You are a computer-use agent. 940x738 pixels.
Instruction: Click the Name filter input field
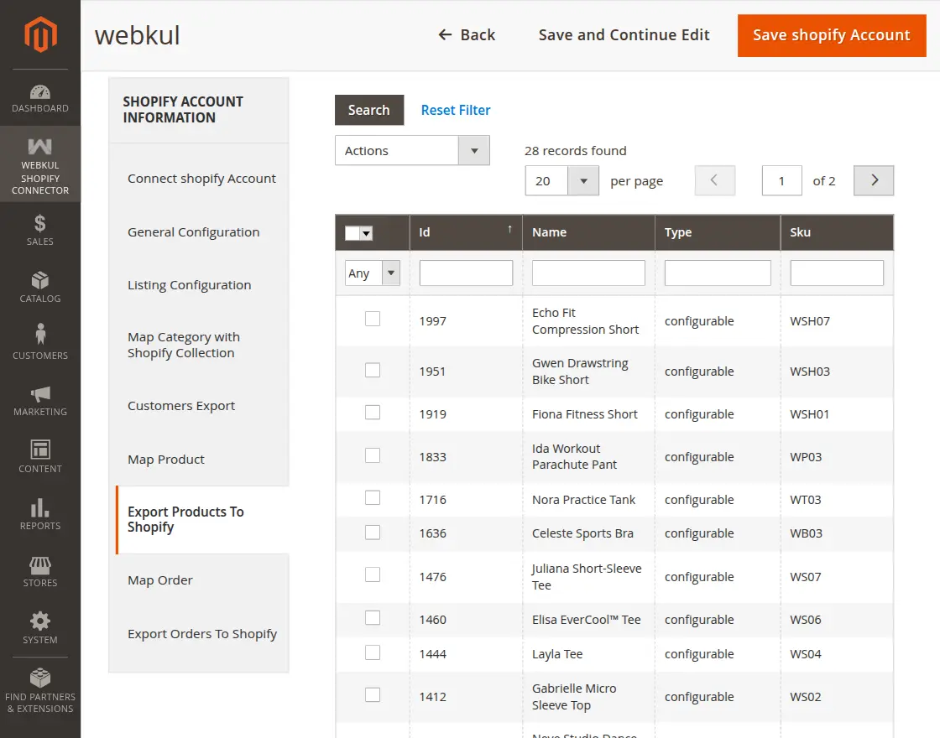pos(588,273)
